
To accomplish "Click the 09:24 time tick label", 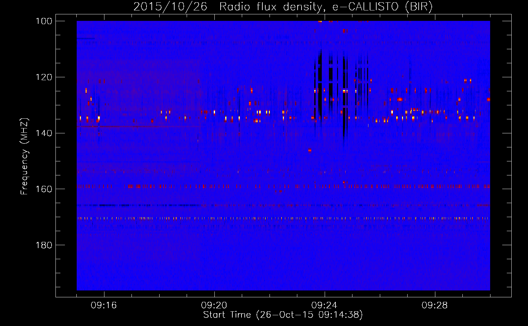I will 324,305.
